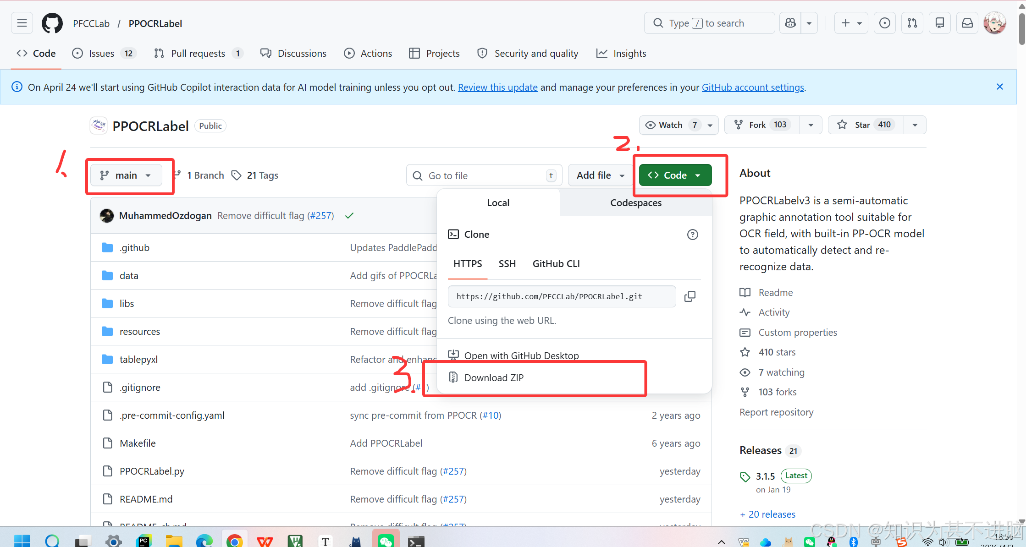Click Open with GitHub Desktop

tap(522, 356)
